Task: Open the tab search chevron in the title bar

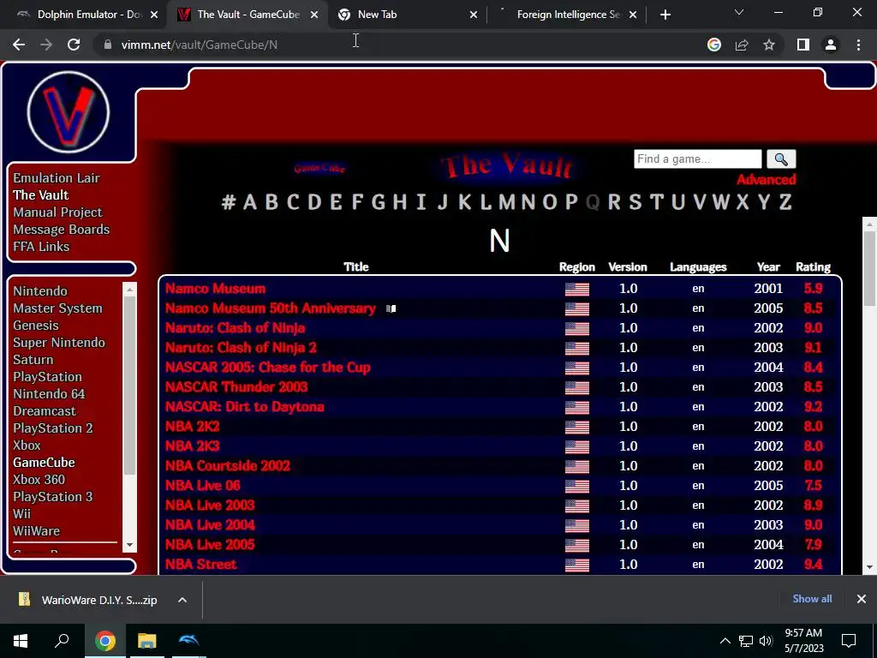Action: (739, 12)
